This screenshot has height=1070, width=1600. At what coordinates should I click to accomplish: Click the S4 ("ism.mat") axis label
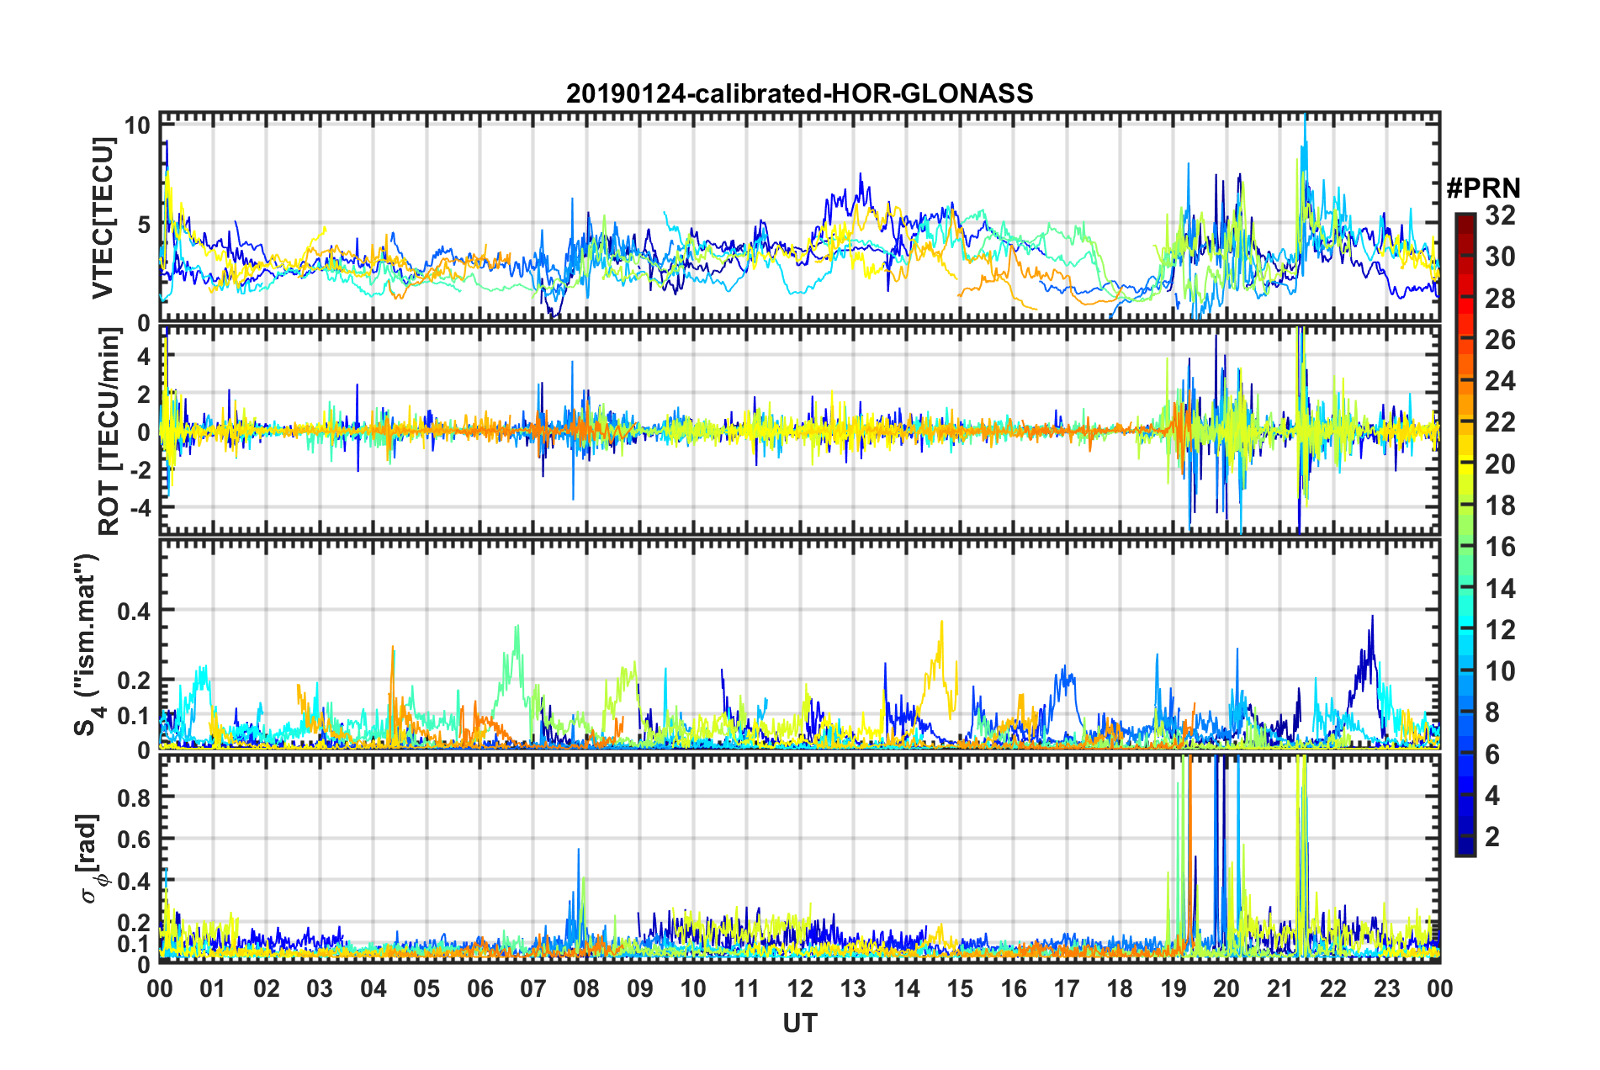point(87,645)
